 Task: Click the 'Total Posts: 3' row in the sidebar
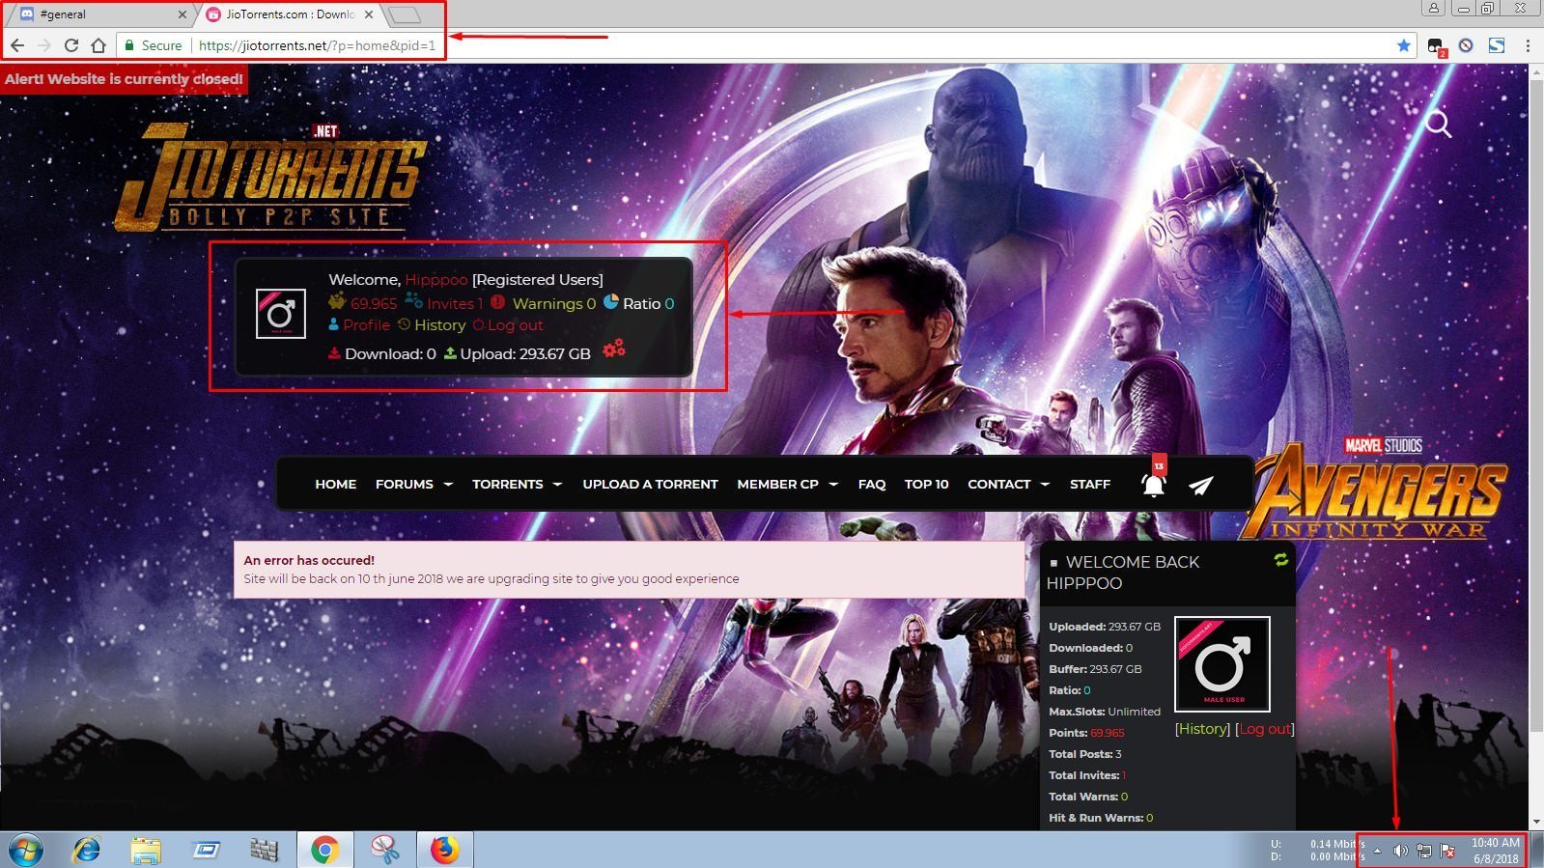coord(1085,754)
